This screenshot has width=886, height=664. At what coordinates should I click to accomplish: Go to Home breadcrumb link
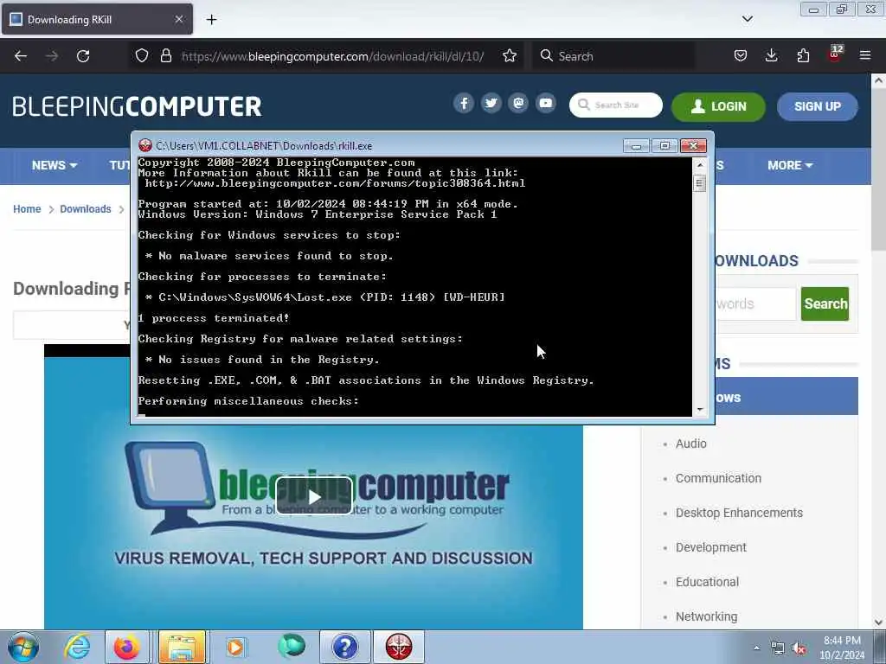coord(27,209)
